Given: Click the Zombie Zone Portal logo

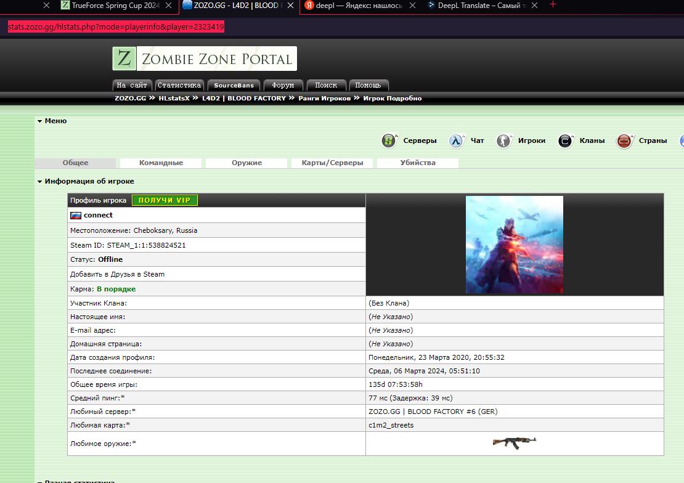Looking at the screenshot, I should click(x=205, y=59).
